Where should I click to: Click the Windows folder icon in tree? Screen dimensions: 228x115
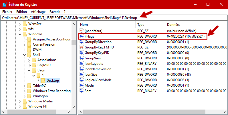coord(25,34)
